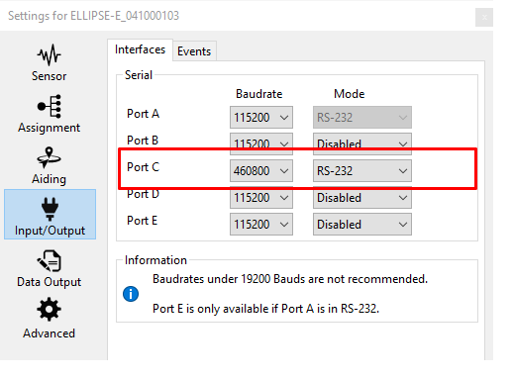
Task: Open the Sensor settings section
Action: 49,63
